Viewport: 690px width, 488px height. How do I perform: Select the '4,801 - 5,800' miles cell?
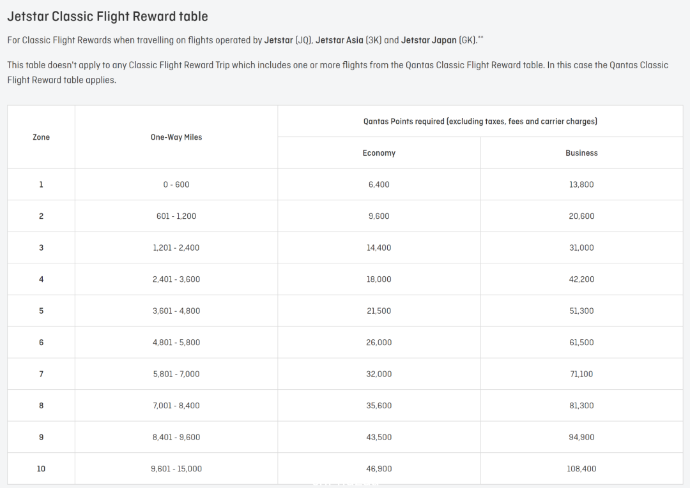[176, 343]
